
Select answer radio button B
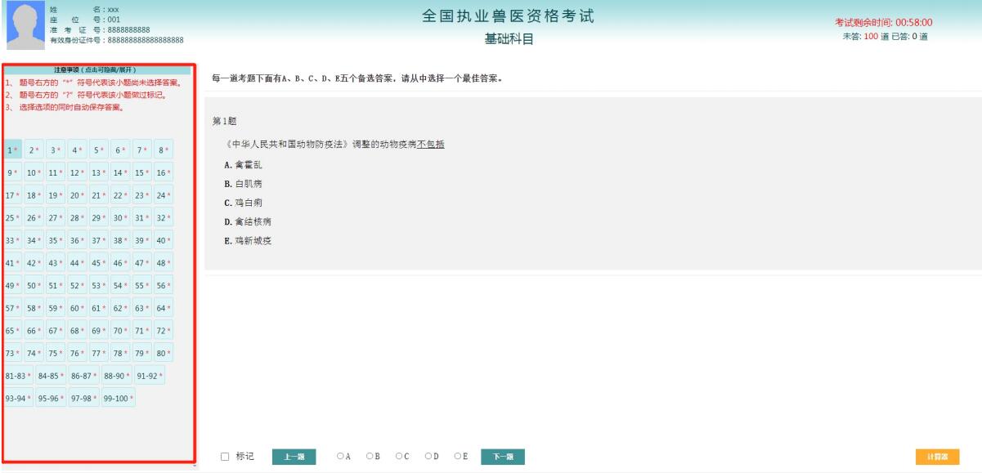tap(369, 457)
